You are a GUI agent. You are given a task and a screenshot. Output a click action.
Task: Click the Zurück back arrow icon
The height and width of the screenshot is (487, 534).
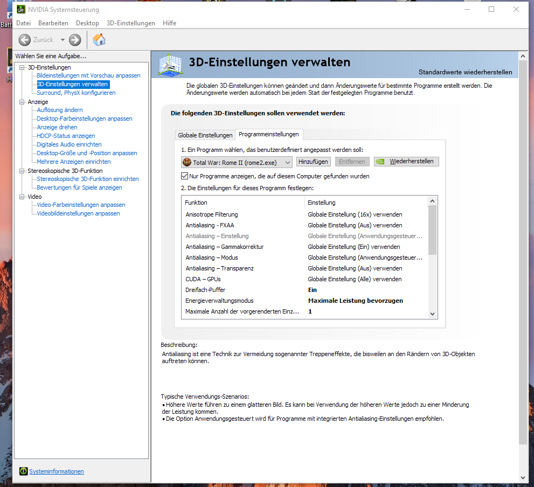25,40
